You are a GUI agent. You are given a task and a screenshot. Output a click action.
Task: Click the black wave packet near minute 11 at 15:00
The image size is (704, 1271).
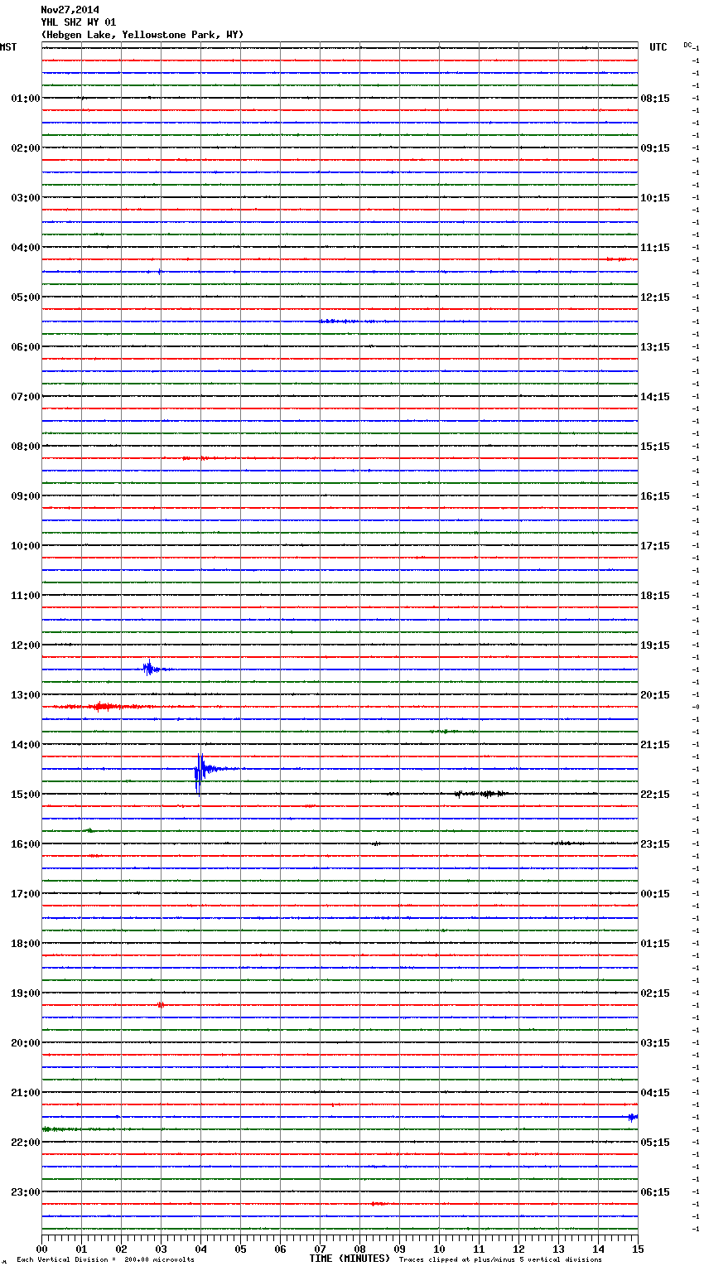click(483, 794)
